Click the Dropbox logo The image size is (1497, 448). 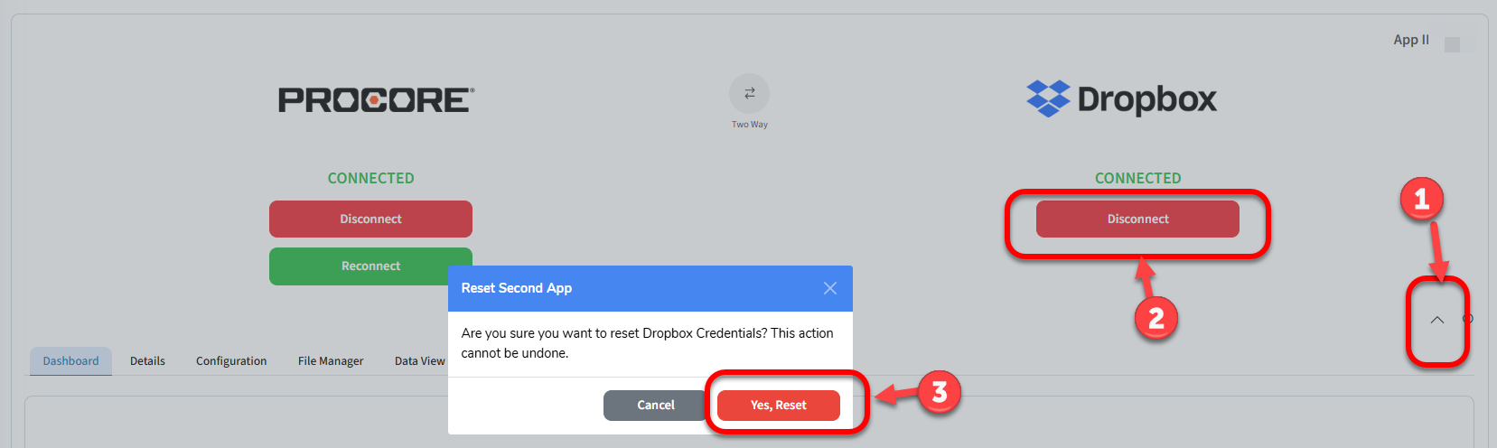pos(1121,98)
